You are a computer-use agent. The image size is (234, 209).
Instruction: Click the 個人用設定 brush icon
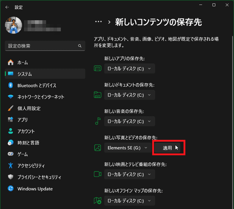11,109
